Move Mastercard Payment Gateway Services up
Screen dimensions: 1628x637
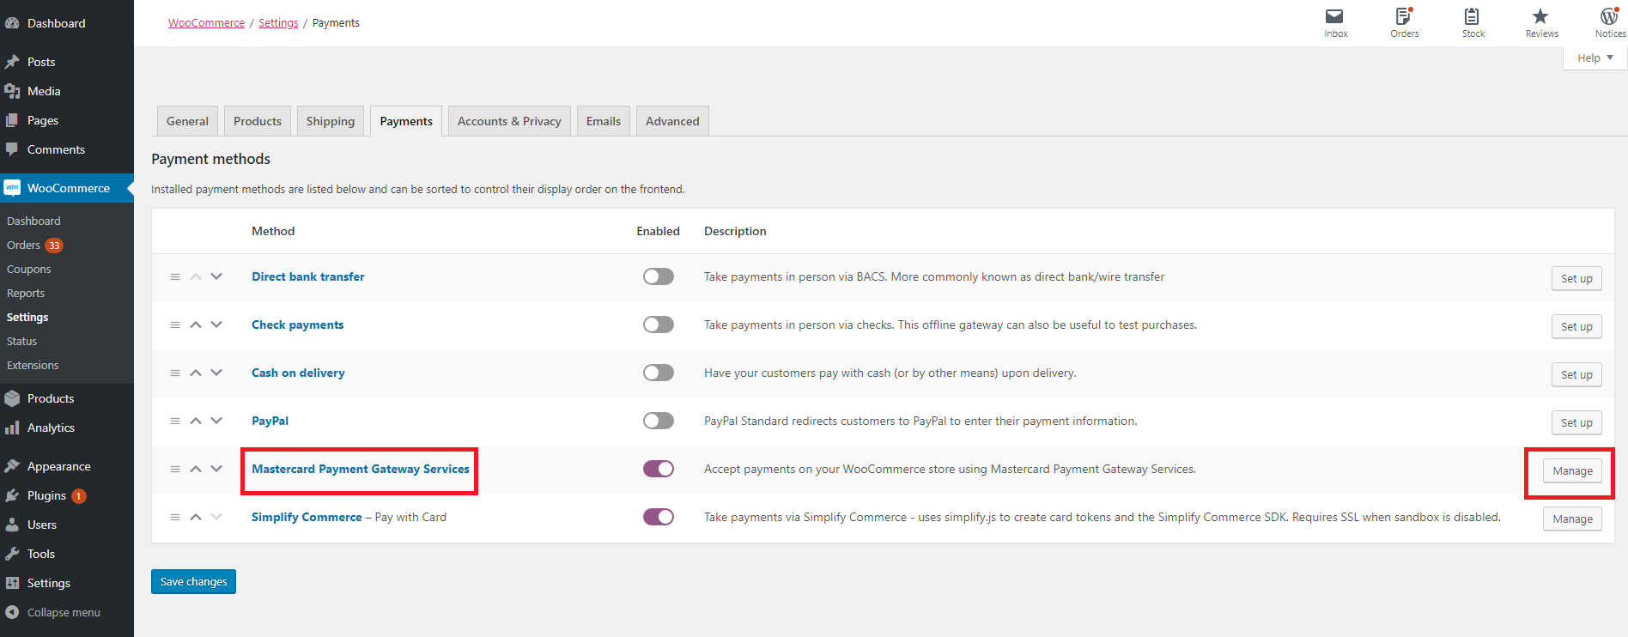click(196, 469)
